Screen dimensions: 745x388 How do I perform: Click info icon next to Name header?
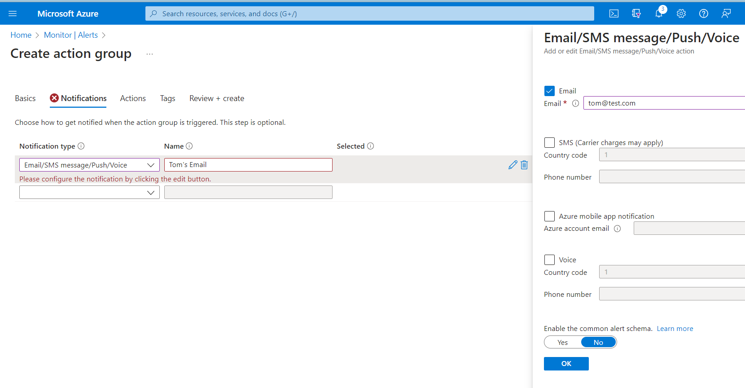189,146
